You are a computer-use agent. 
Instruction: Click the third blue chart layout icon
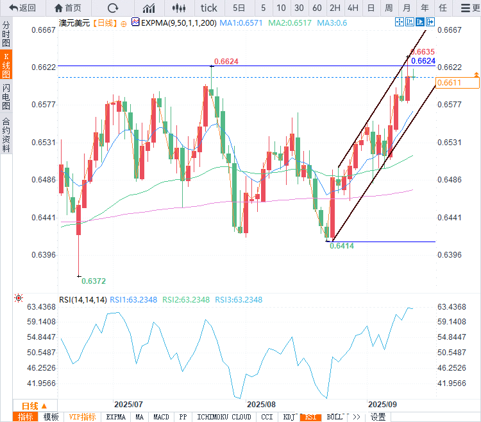[x=420, y=22]
